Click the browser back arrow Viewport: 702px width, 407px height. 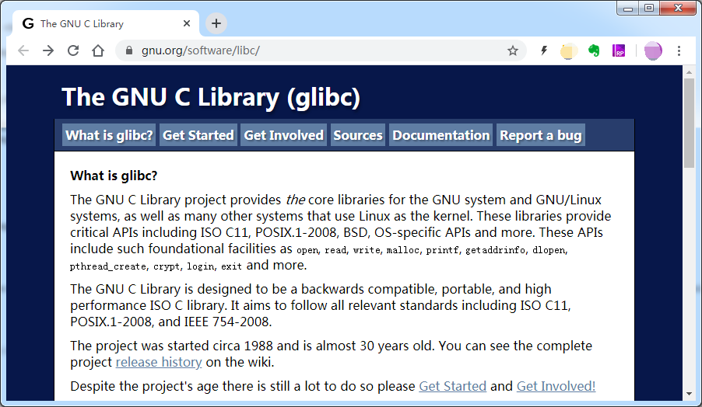(23, 50)
